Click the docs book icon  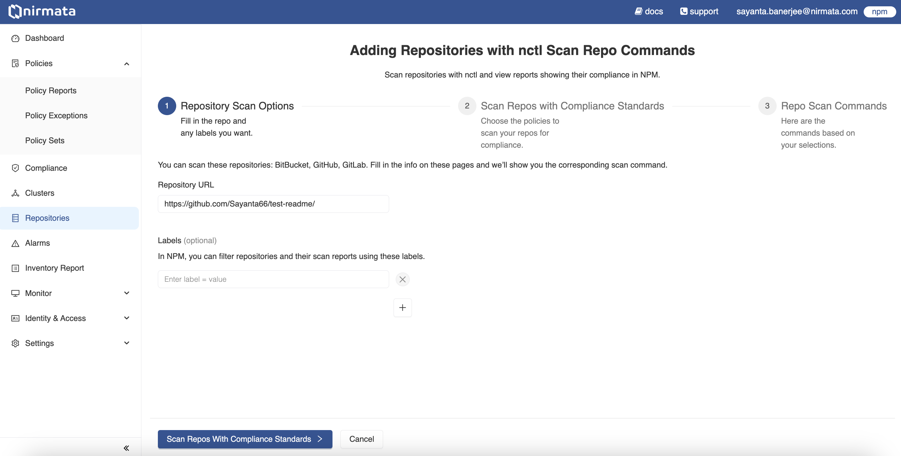(x=638, y=11)
